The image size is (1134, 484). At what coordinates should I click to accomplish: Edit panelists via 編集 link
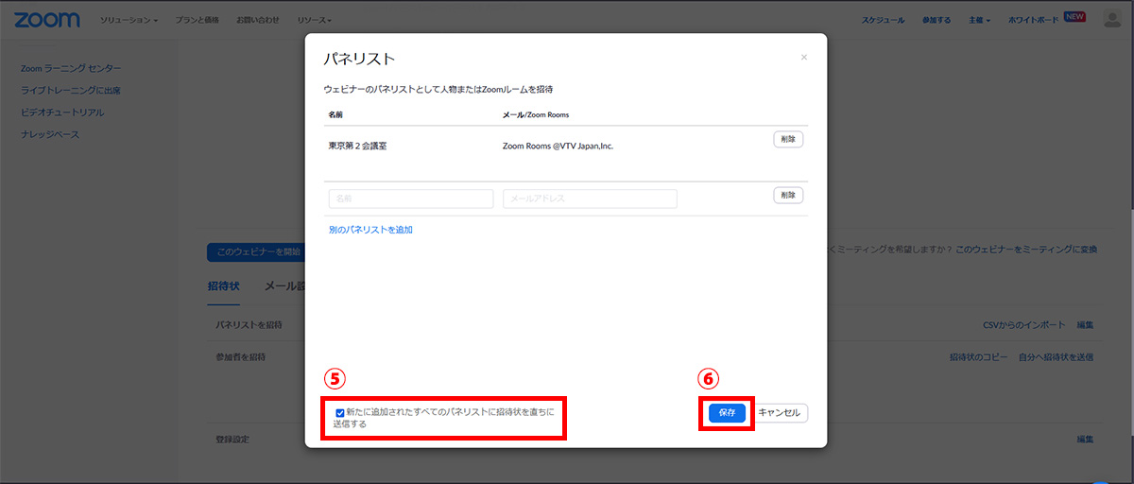click(1085, 325)
